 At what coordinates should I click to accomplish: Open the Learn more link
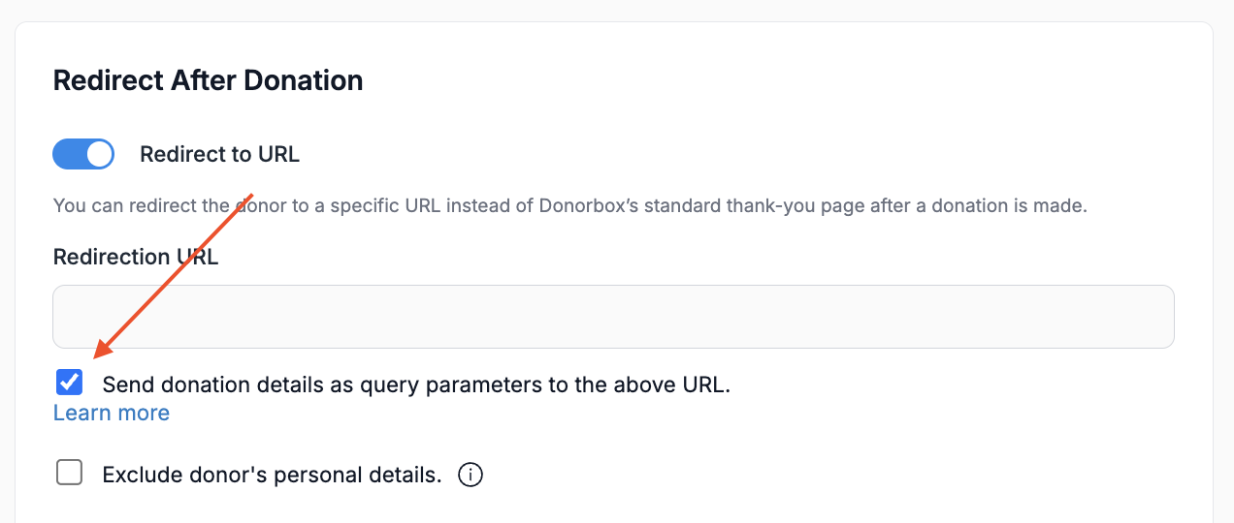112,413
